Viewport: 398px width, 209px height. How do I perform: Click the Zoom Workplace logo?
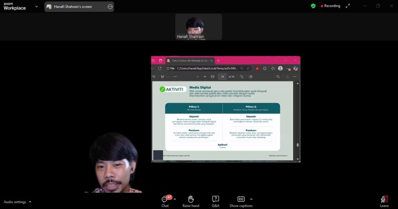pyautogui.click(x=14, y=6)
